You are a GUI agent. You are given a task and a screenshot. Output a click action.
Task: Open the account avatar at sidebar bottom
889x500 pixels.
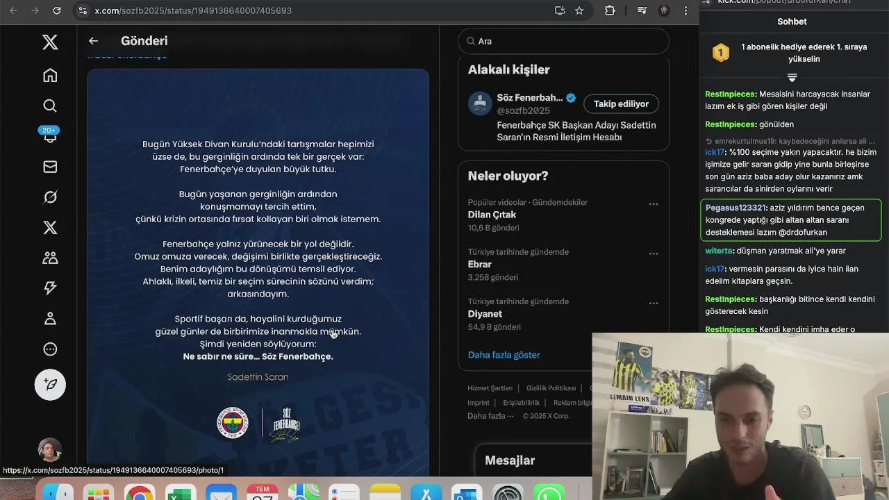(x=50, y=450)
